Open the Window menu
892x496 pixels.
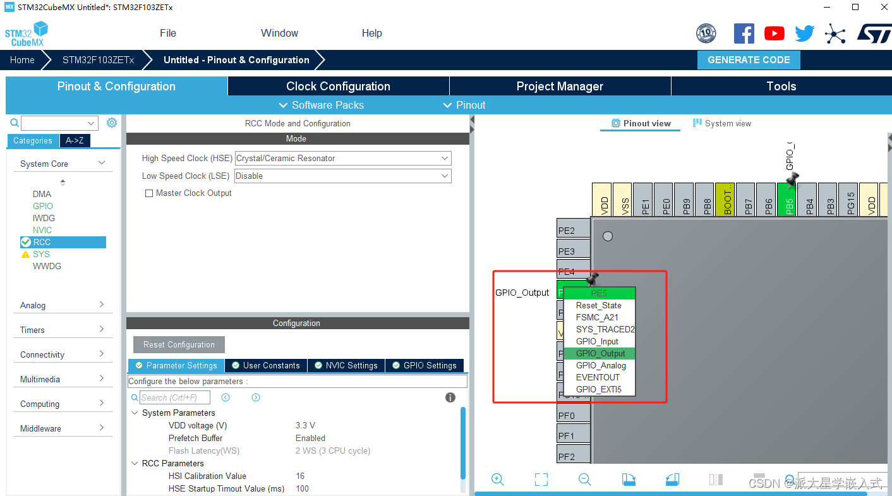279,33
